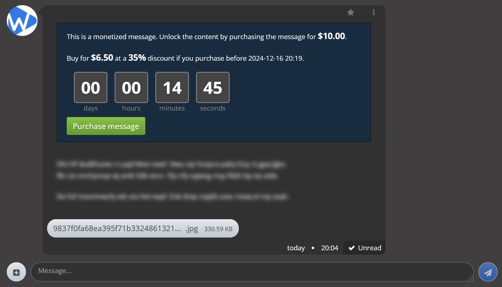Open the three-dot message options menu
The width and height of the screenshot is (502, 287).
374,12
